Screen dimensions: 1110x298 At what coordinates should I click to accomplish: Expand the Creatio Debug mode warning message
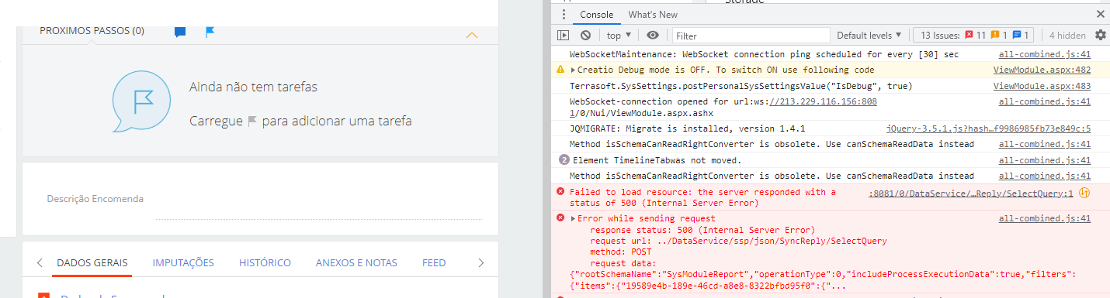pyautogui.click(x=573, y=70)
